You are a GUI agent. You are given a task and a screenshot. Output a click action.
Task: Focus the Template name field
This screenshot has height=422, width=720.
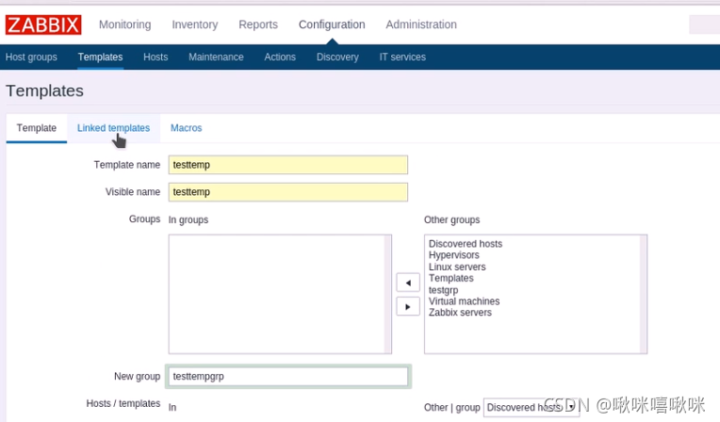coord(288,165)
